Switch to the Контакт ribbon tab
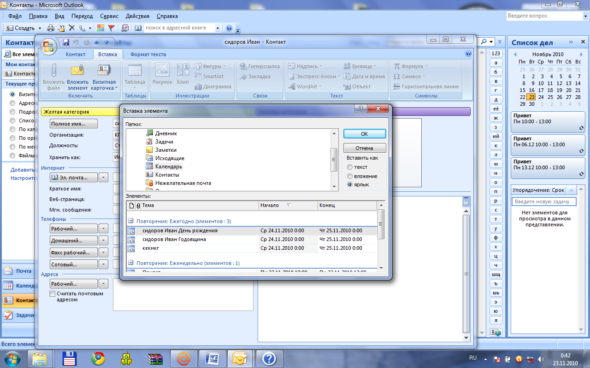 click(76, 54)
